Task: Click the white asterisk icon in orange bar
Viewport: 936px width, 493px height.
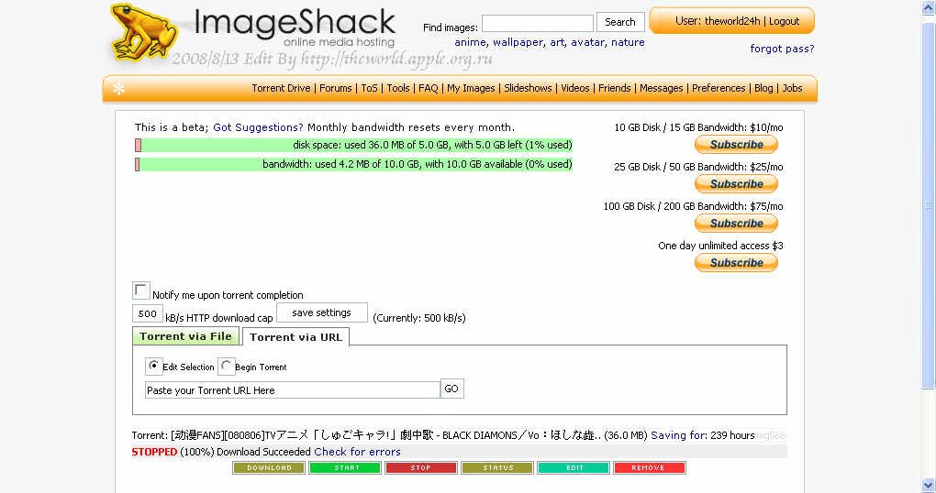Action: point(118,89)
